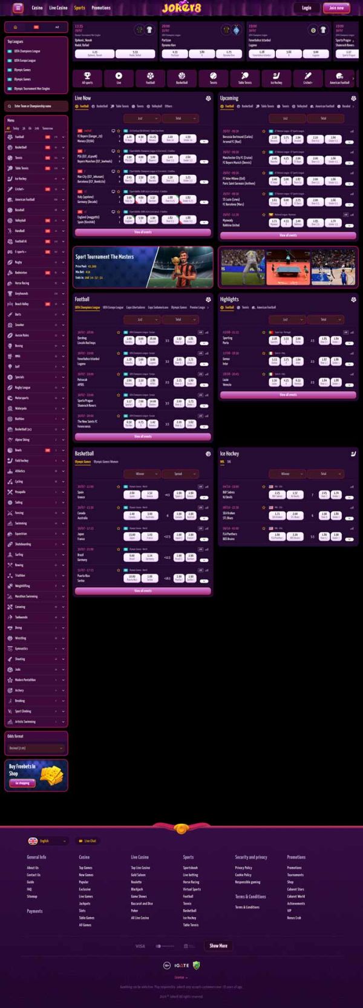The image size is (363, 1008).
Task: Click the Enter Team or Championship search field
Action: [36, 106]
